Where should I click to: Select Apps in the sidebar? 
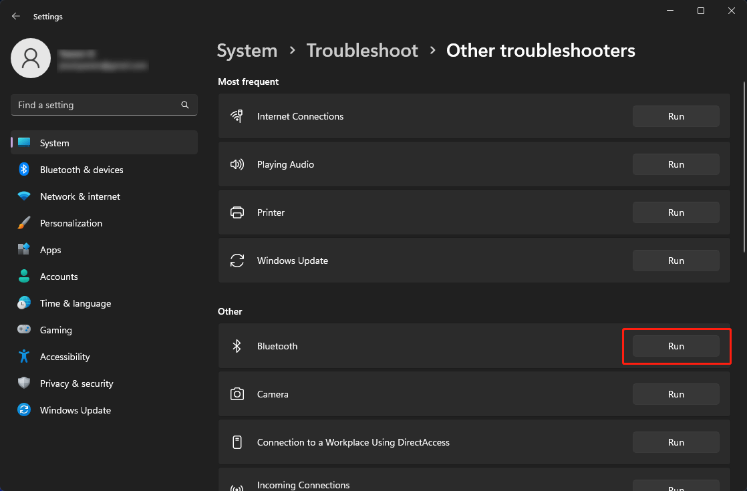click(x=104, y=249)
